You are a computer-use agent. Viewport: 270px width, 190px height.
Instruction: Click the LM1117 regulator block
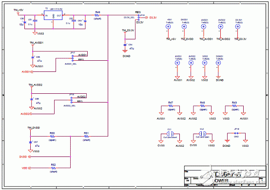point(53,15)
